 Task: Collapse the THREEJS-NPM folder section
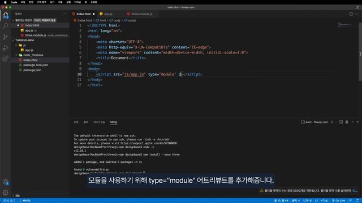13,40
